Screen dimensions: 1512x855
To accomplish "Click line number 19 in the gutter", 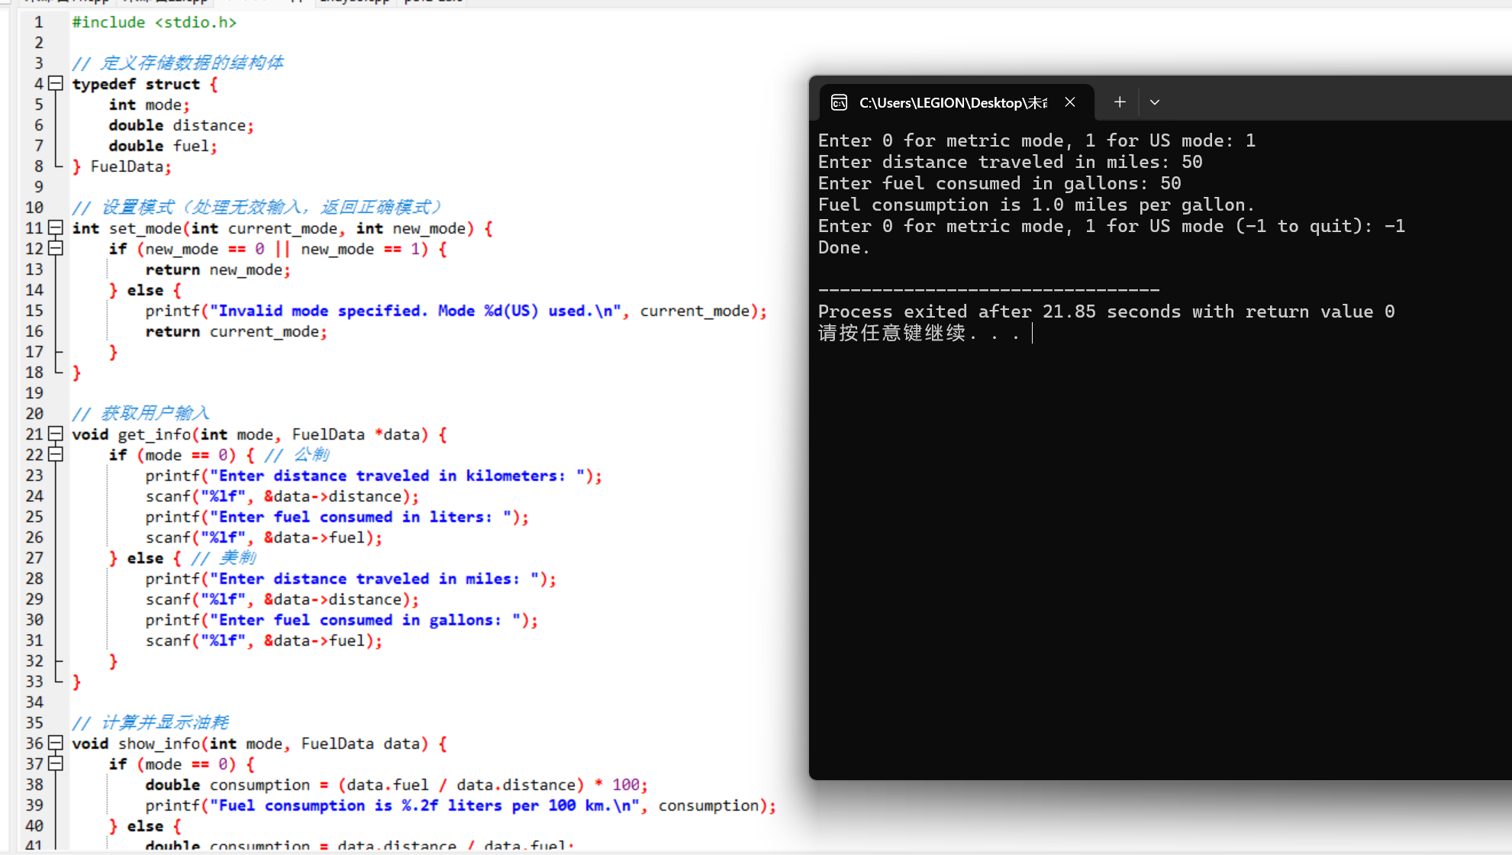I will [34, 393].
